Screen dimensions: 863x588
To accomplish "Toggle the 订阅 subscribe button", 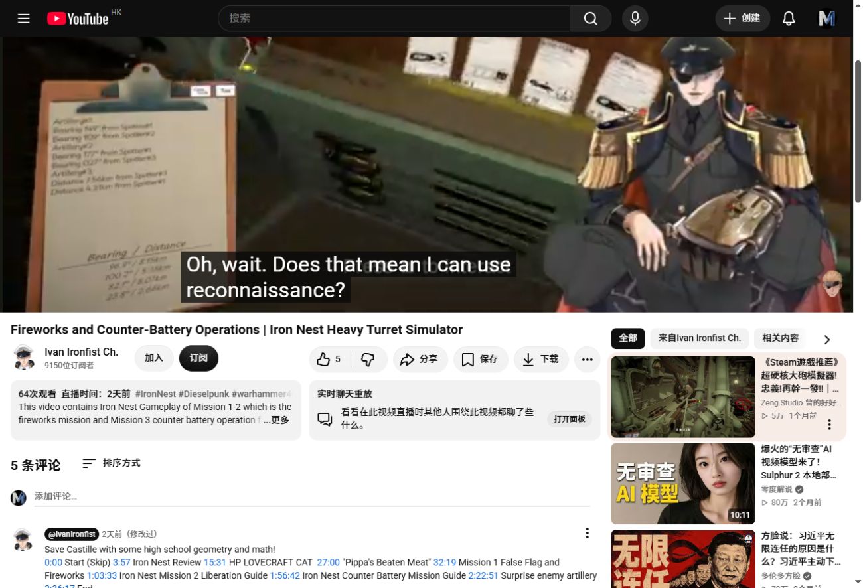I will coord(198,358).
